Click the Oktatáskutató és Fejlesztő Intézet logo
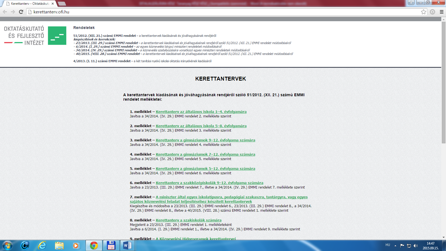 click(x=35, y=36)
